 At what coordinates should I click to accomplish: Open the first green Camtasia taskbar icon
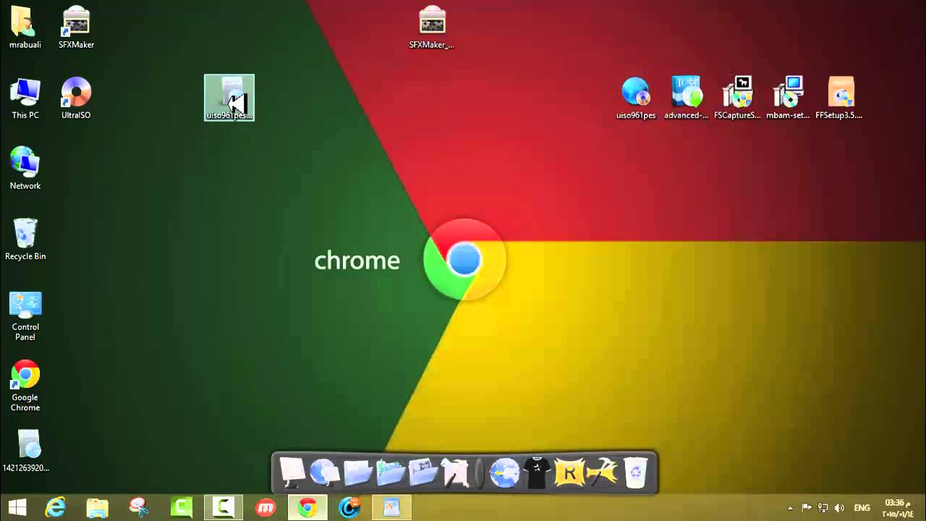pos(180,508)
